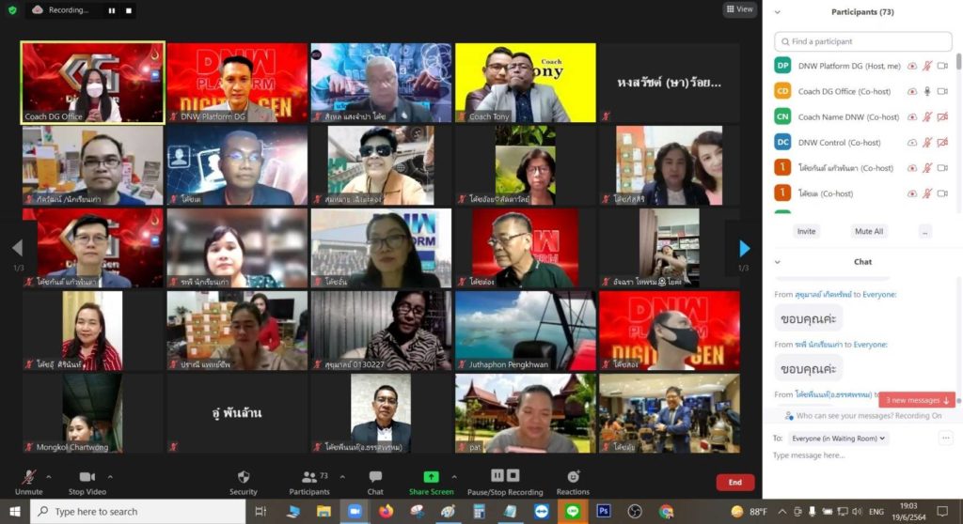The width and height of the screenshot is (963, 524).
Task: Open the green encryption shield info
Action: 12,9
